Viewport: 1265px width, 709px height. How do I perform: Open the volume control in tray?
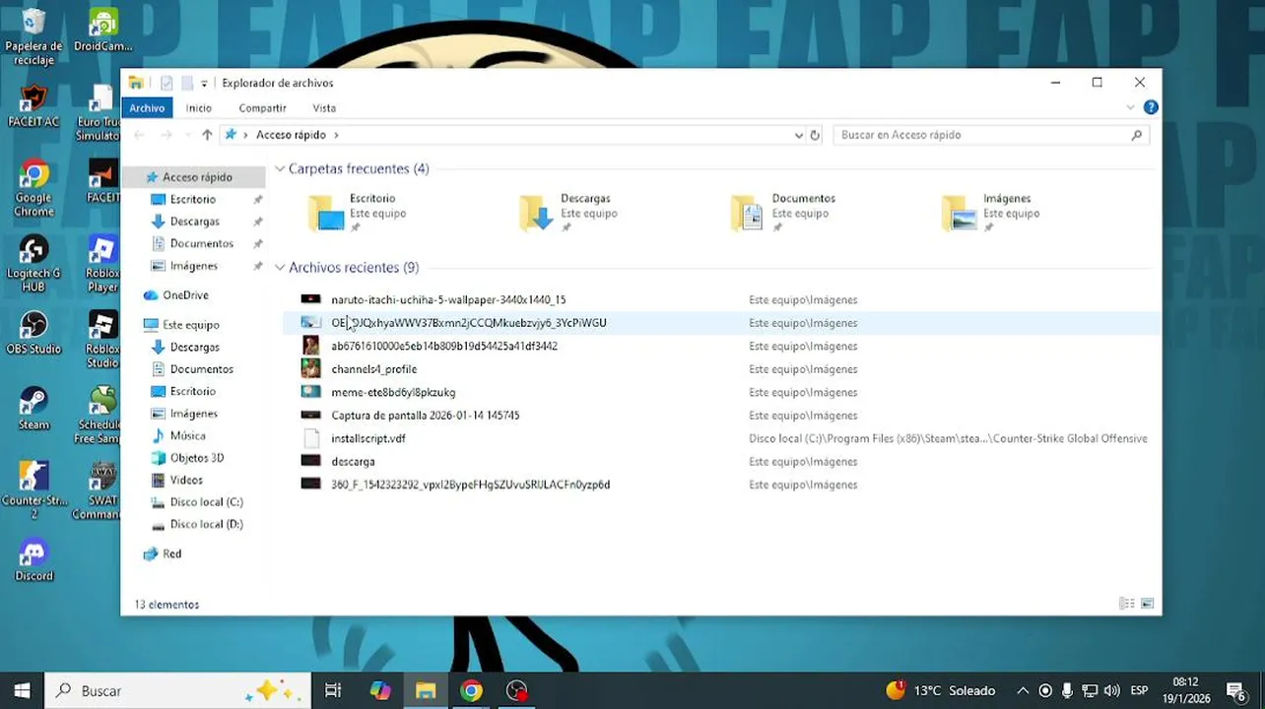1112,691
